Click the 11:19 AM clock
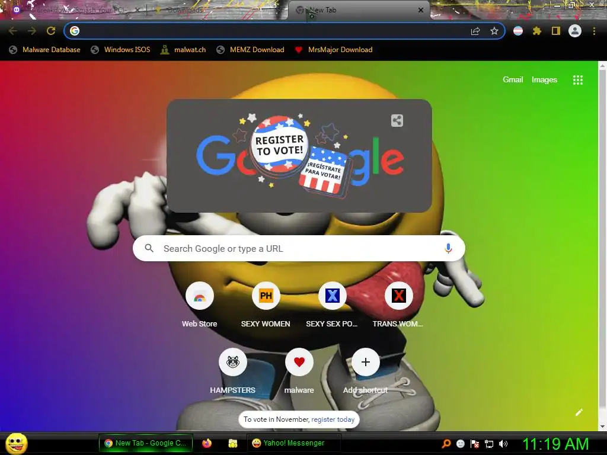Viewport: 607px width, 455px height. coord(556,444)
